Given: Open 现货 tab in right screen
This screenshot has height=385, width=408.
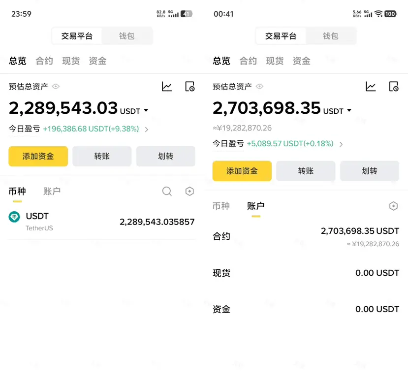Looking at the screenshot, I should click(275, 61).
